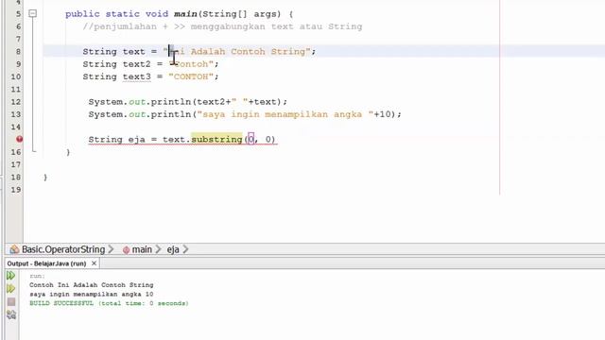This screenshot has height=340, width=605.
Task: Click the boxed first substring argument 0
Action: [251, 139]
